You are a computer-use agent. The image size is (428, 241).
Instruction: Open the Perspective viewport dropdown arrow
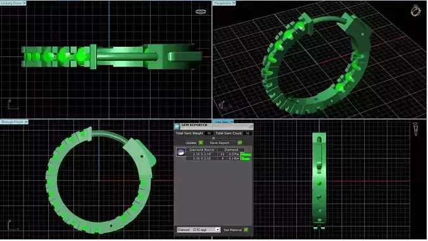point(234,3)
